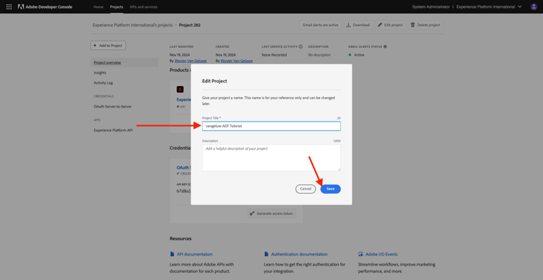Screen dimensions: 543x280
Task: Open the app switcher grid icon
Action: 9,7
